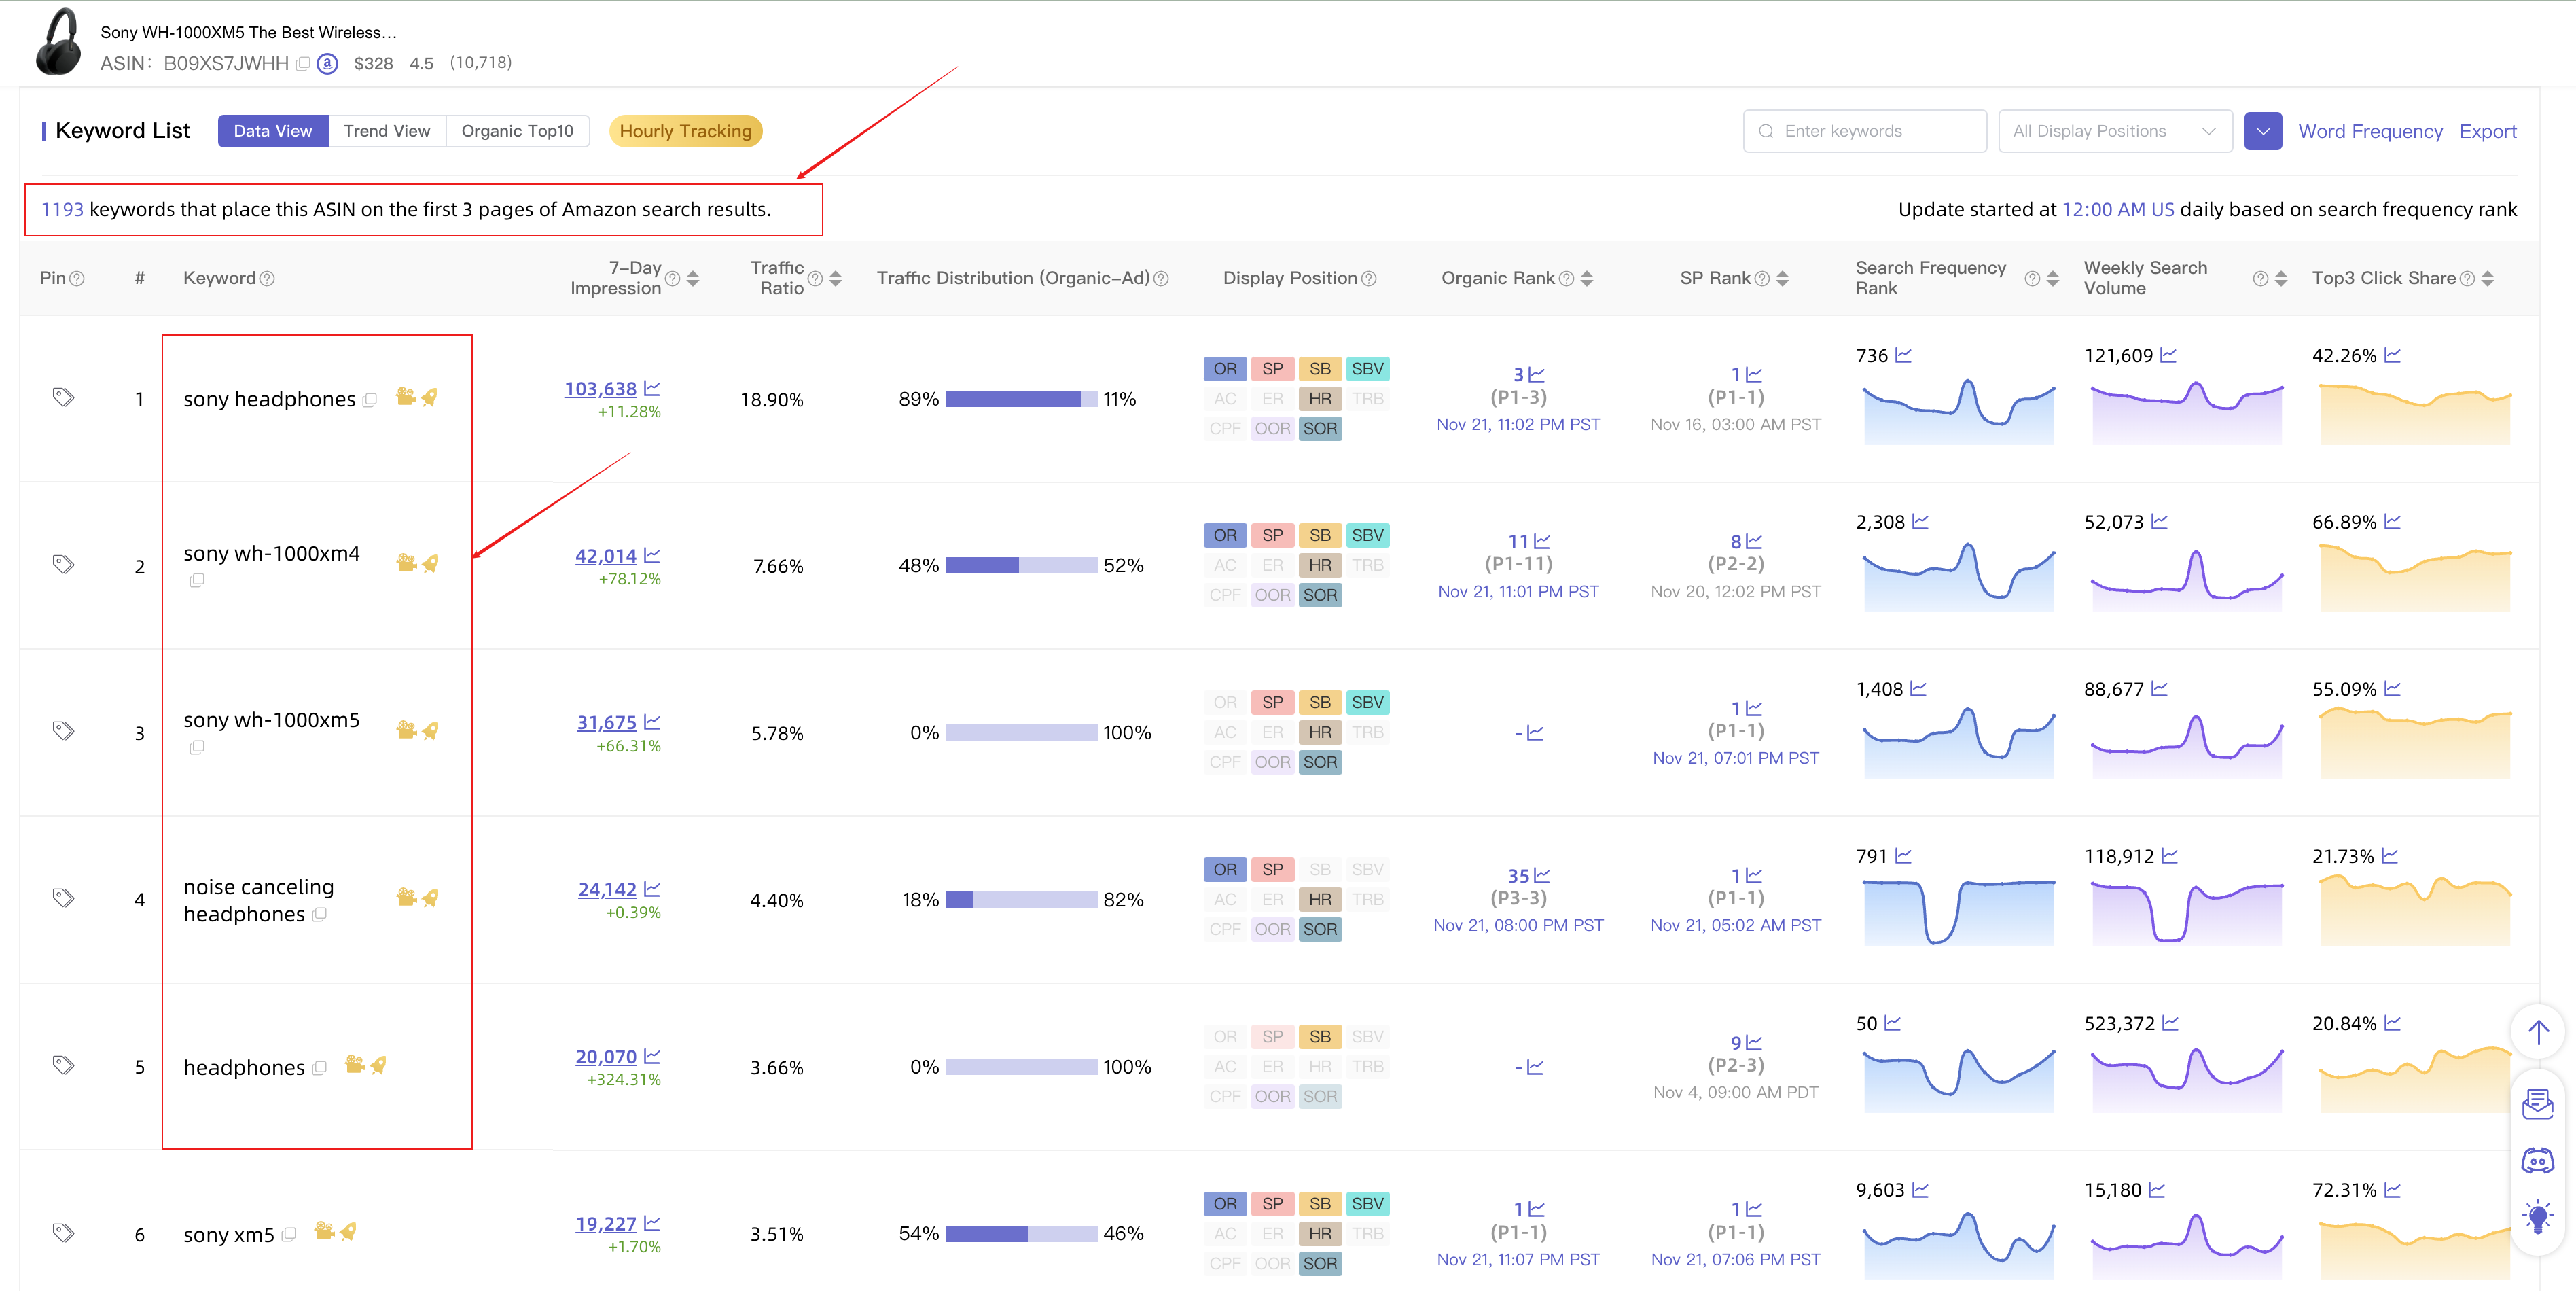Viewport: 2576px width, 1291px height.
Task: Toggle the SBV tag in the 'sony wh-1000xm5' row
Action: click(x=1367, y=703)
